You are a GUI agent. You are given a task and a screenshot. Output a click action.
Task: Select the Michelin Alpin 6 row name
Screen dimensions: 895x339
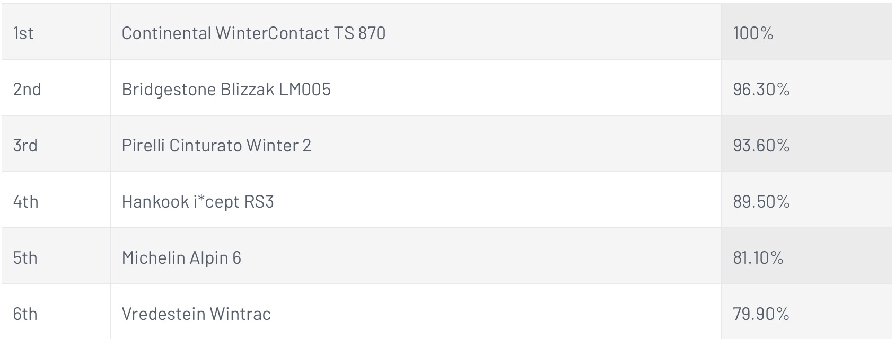[181, 257]
